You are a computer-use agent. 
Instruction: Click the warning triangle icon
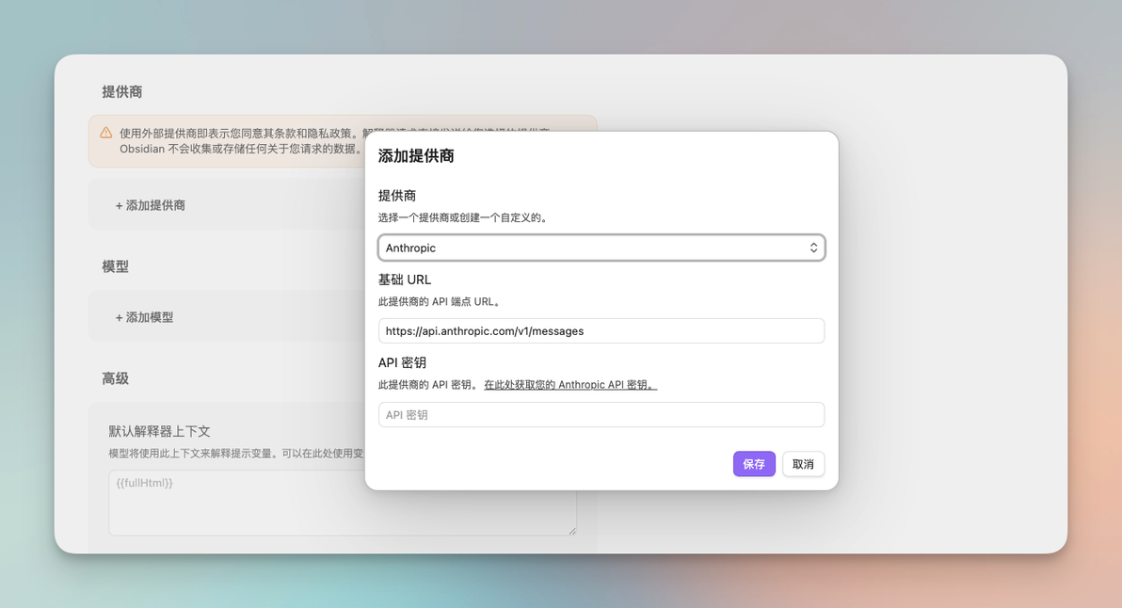[106, 133]
